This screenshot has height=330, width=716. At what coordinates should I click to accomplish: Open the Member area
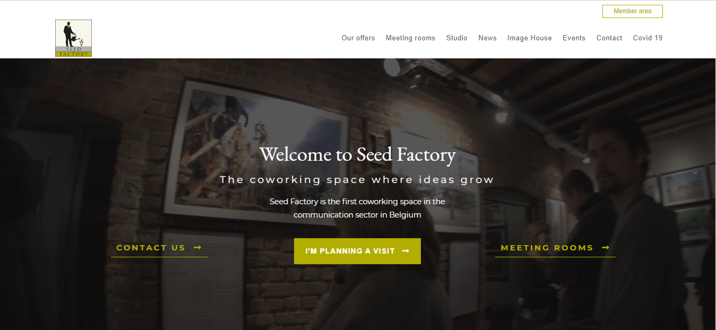click(632, 11)
